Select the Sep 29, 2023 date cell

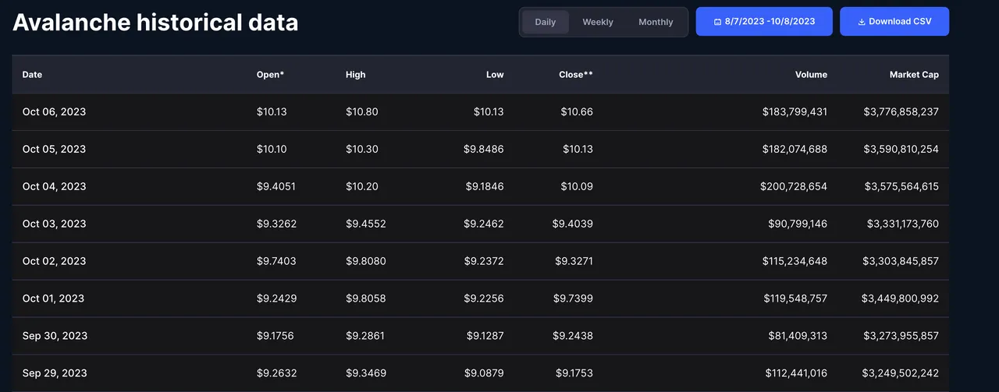pos(54,374)
